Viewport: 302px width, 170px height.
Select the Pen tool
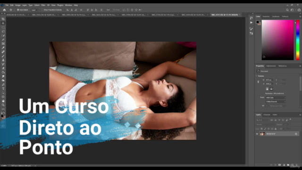3,85
